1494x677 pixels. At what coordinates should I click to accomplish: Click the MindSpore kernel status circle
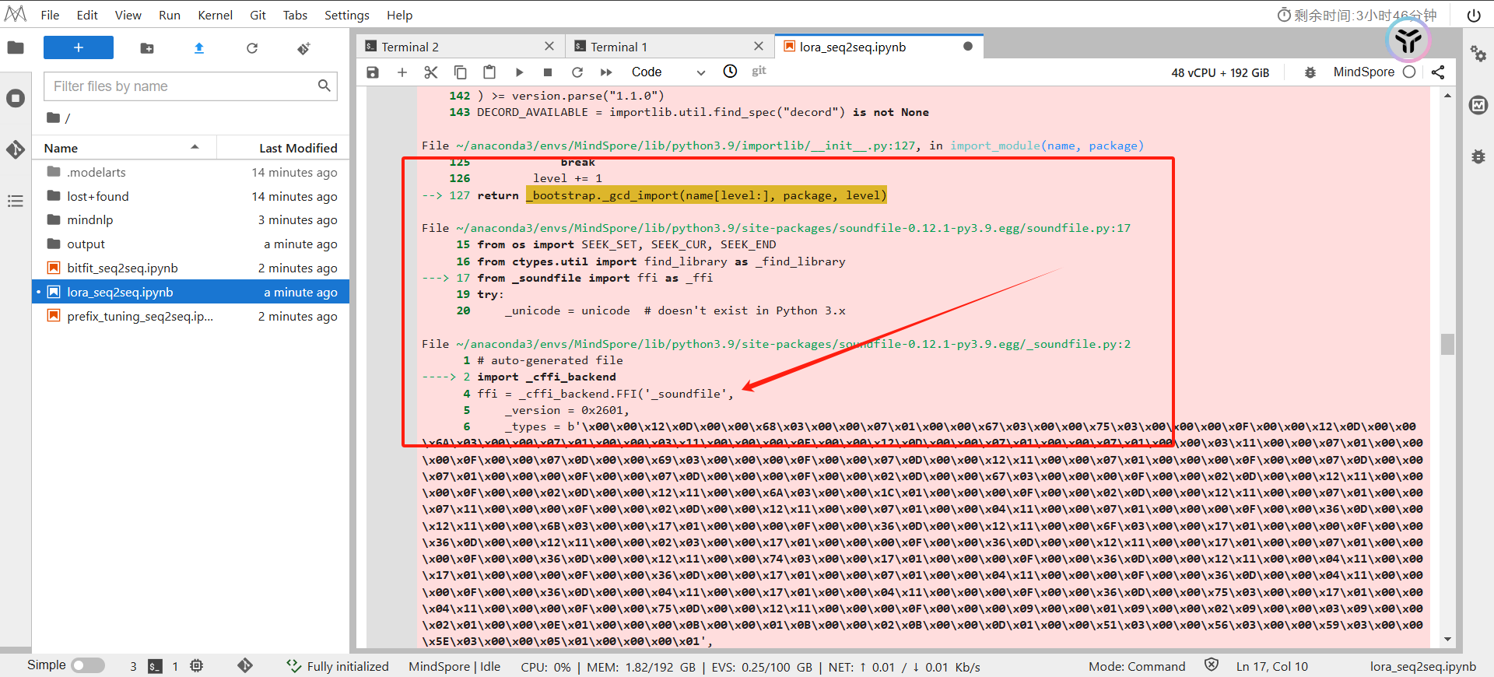1409,72
